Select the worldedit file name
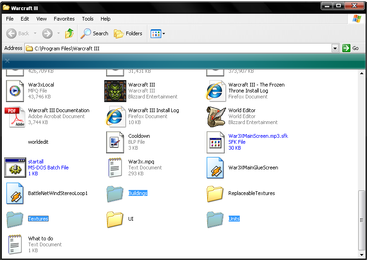 click(38, 142)
